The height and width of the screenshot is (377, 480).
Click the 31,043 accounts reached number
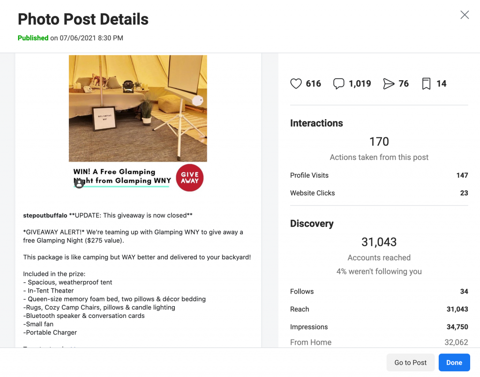coord(379,242)
